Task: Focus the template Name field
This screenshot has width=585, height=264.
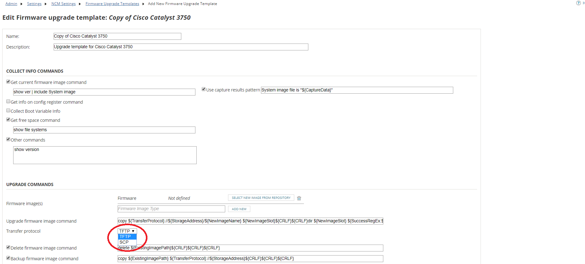Action: click(x=117, y=36)
